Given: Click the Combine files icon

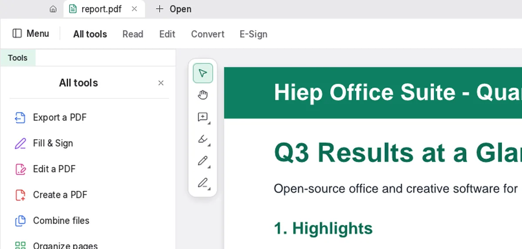Looking at the screenshot, I should point(20,221).
